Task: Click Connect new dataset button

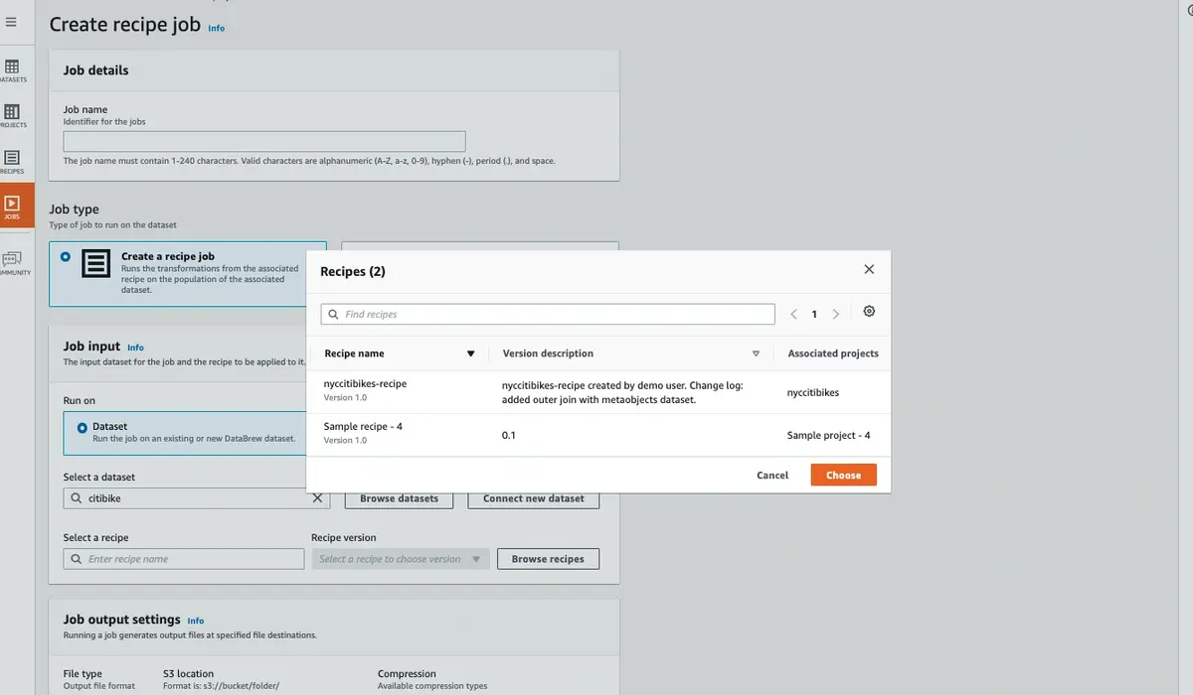Action: click(534, 498)
